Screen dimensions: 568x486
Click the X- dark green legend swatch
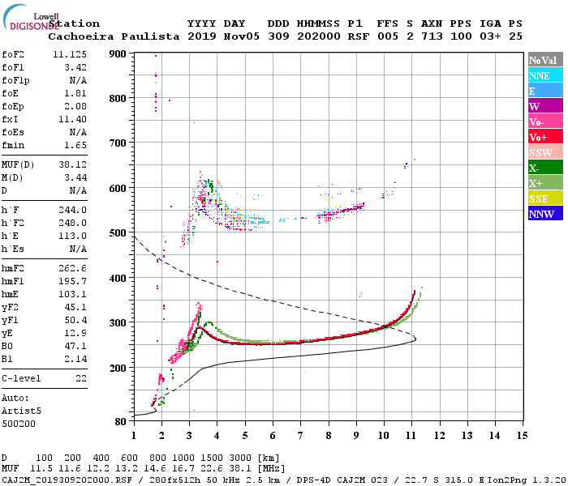coord(545,168)
